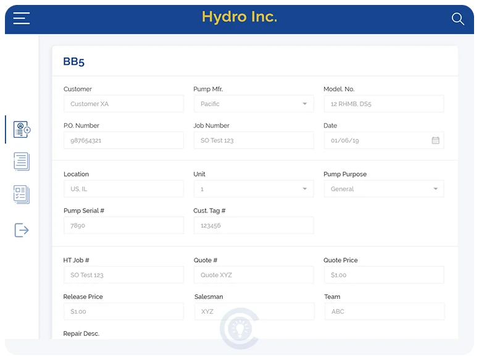Click the Customer input field
The height and width of the screenshot is (360, 479).
[x=123, y=104]
